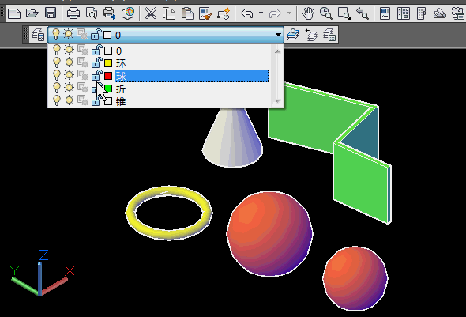Image resolution: width=466 pixels, height=317 pixels.
Task: Select layer 0 in the dropdown list
Action: point(119,51)
